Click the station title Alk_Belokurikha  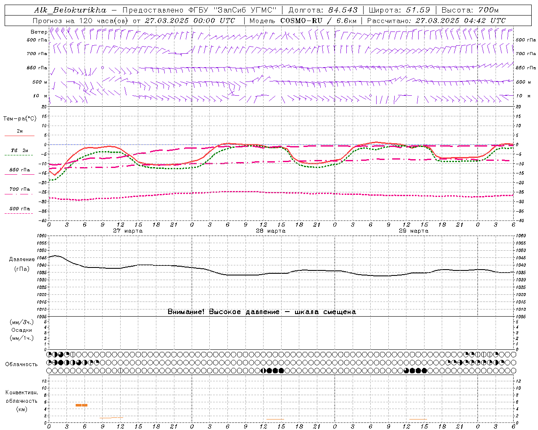click(x=70, y=10)
